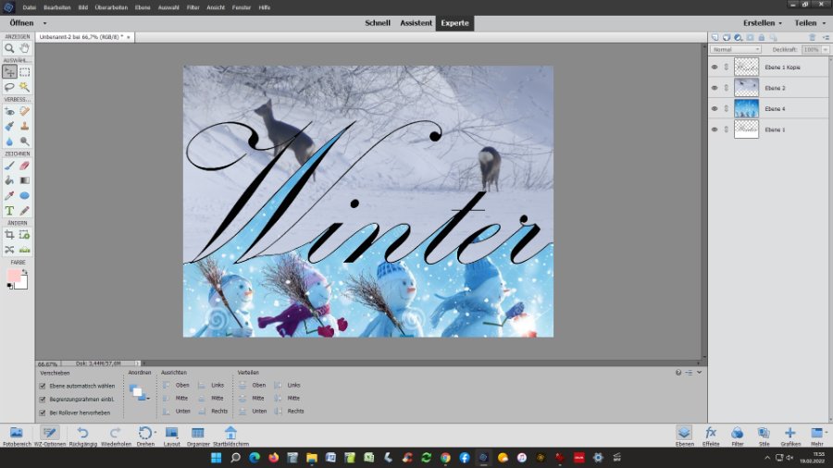The width and height of the screenshot is (833, 468).
Task: Open the Organizer button
Action: pos(198,437)
